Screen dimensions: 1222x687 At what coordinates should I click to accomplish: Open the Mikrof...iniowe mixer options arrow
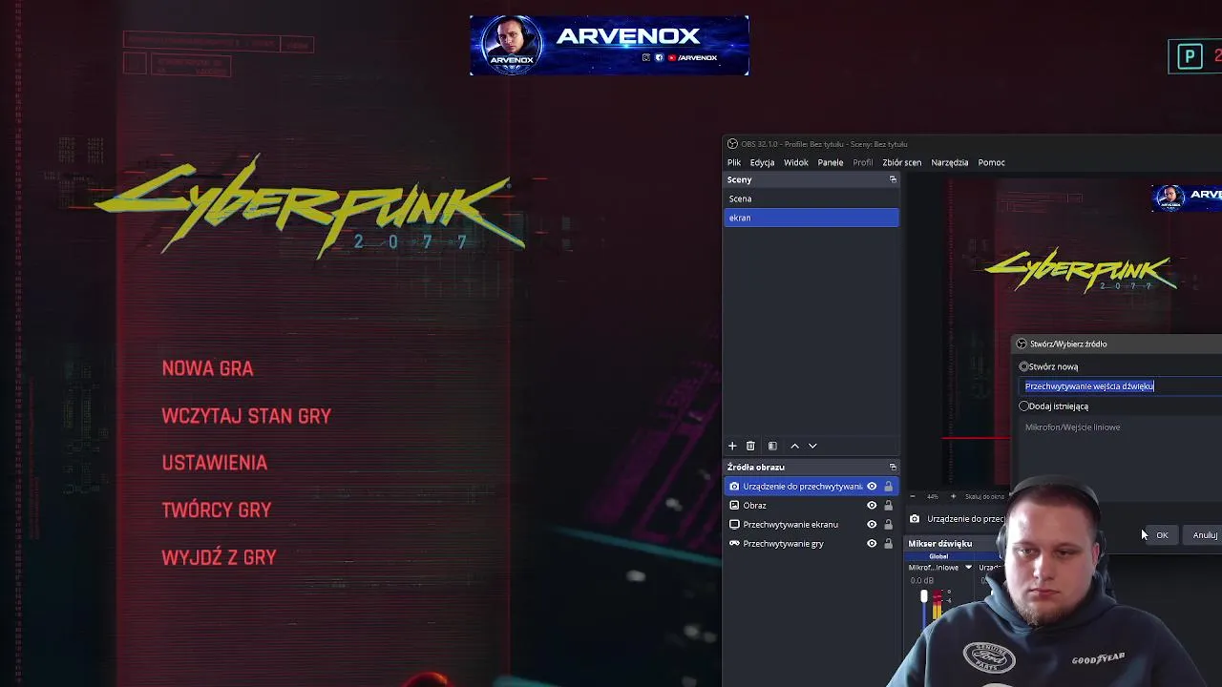(x=968, y=568)
